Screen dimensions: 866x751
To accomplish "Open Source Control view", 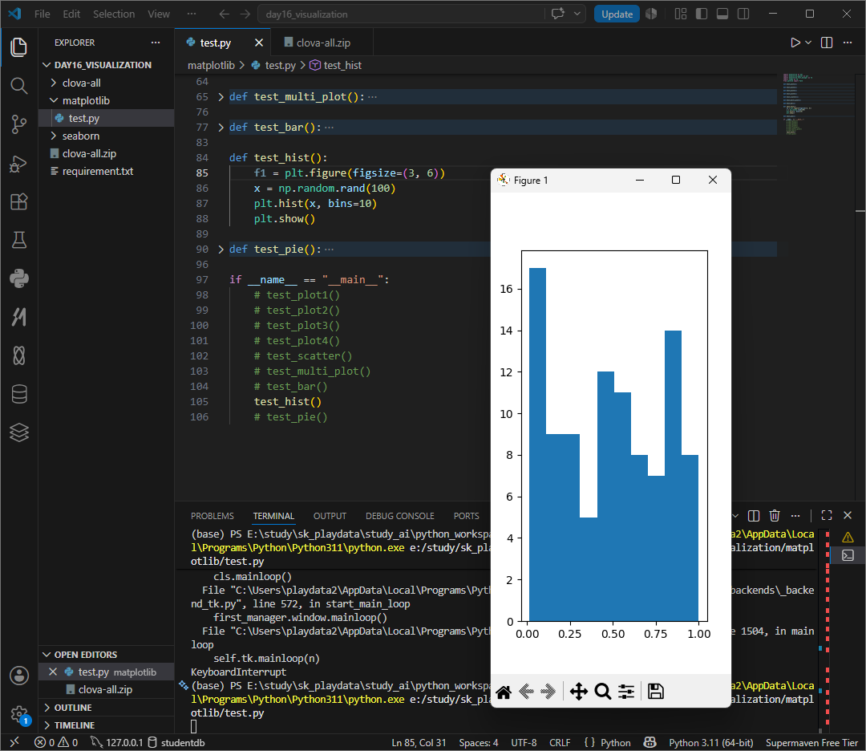I will coord(18,124).
